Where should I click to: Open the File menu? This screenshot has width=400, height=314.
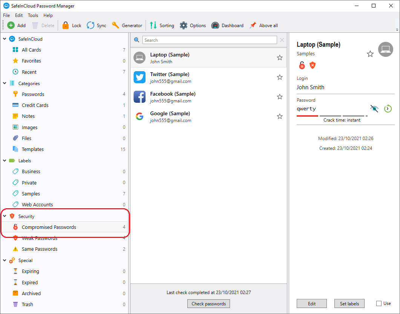[6, 15]
